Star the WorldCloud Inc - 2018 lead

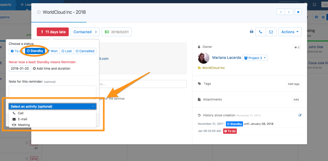pyautogui.click(x=39, y=12)
